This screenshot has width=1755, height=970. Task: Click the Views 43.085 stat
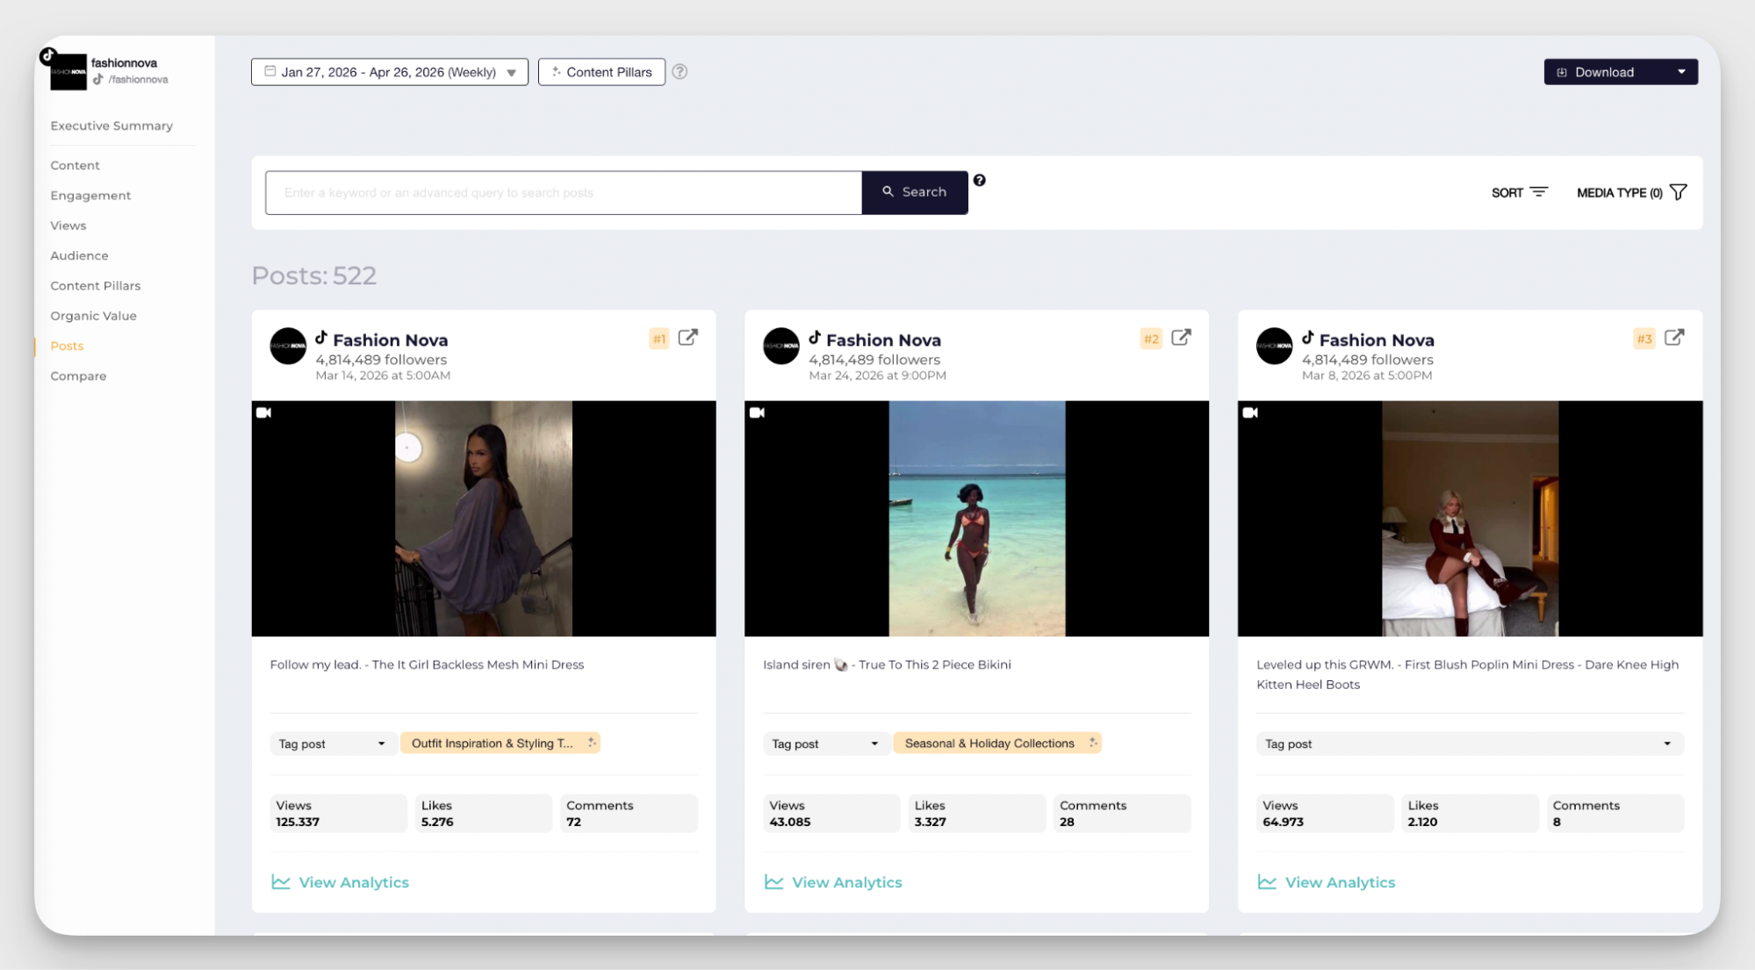point(832,813)
